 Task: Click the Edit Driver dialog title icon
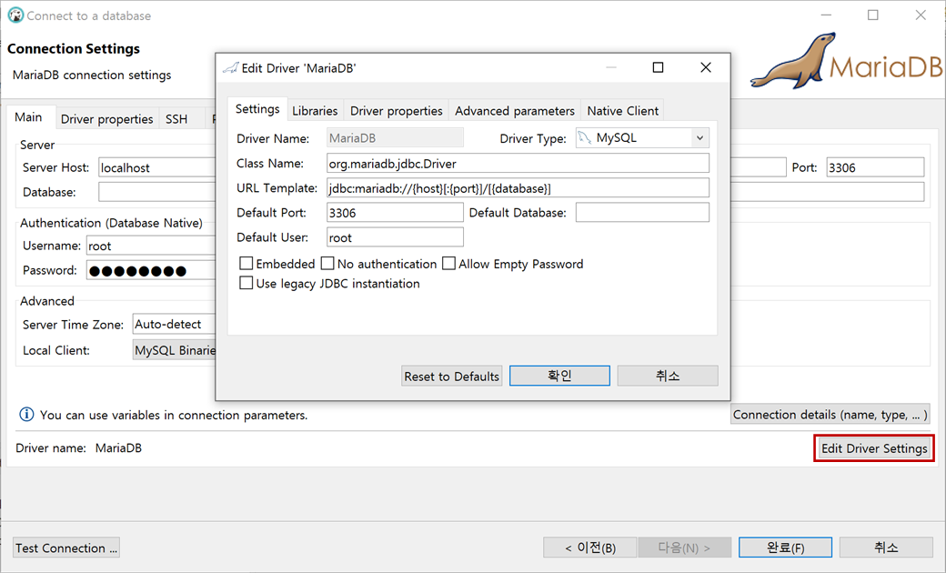[230, 68]
